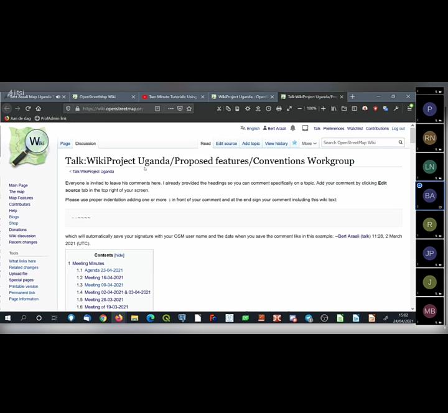448x413 pixels.
Task: Toggle the sidebar panel icon
Action: [354, 108]
